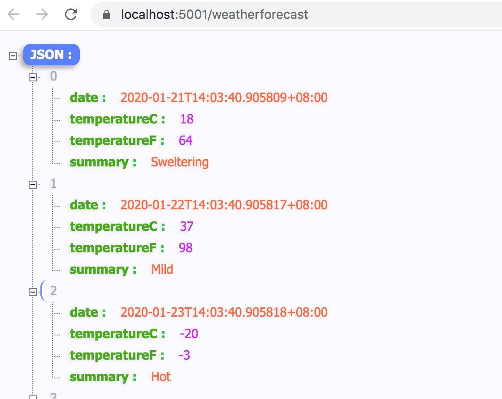Click the Sweltering summary value
Screen dimensions: 502x399
pos(180,162)
